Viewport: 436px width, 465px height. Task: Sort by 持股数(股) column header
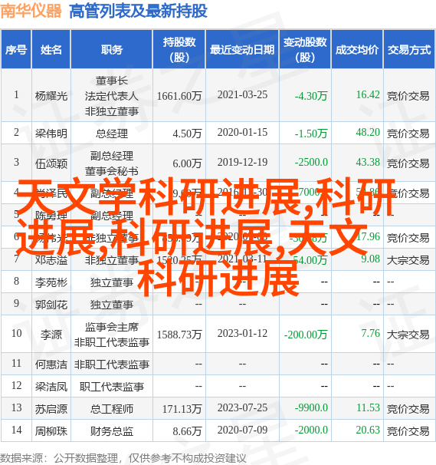179,50
